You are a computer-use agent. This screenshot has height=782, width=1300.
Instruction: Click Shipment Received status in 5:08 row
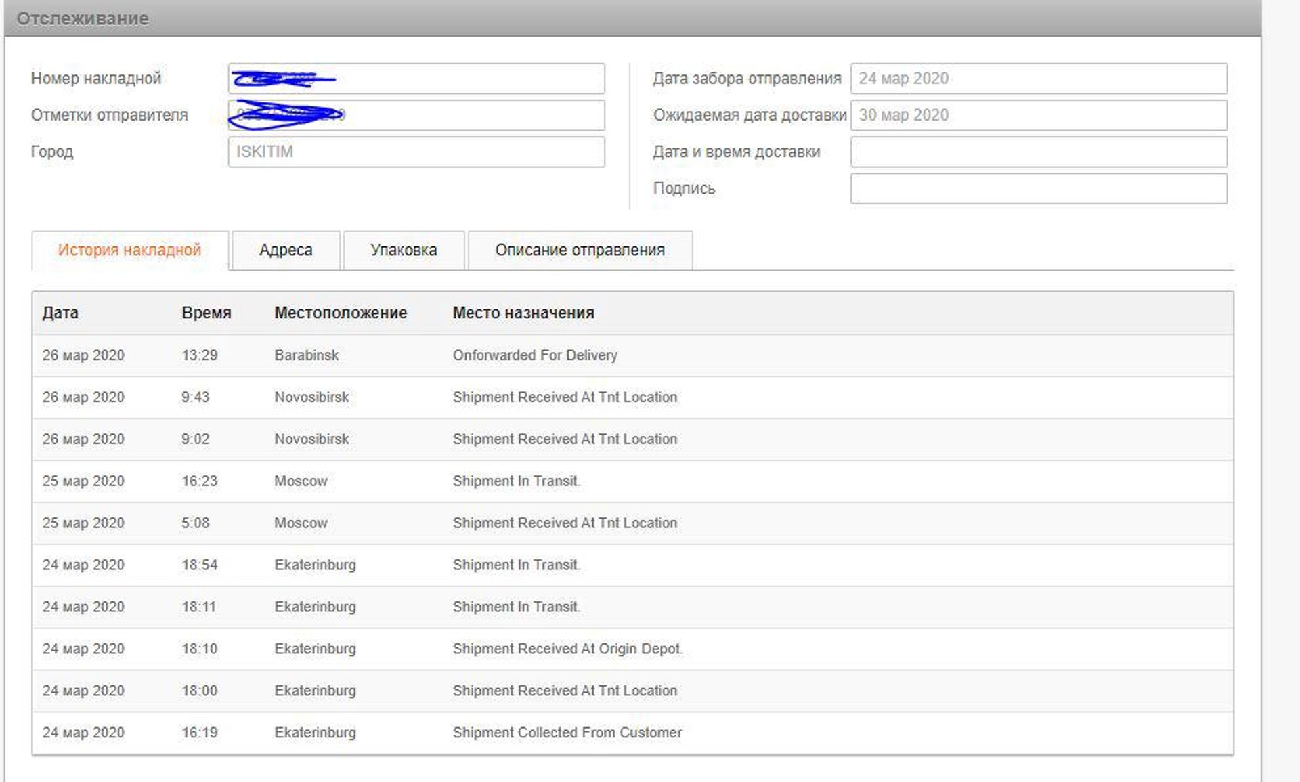pyautogui.click(x=565, y=523)
